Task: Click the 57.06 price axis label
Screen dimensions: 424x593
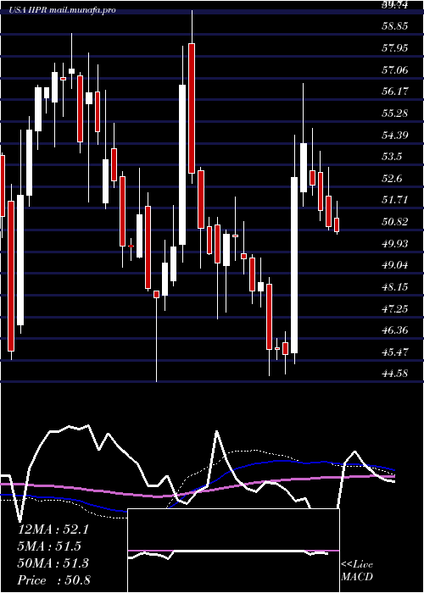Action: pos(395,70)
